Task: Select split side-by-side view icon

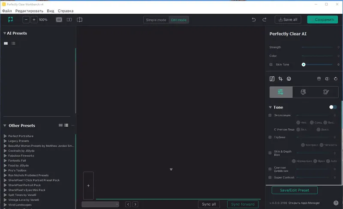Action: coord(69,20)
